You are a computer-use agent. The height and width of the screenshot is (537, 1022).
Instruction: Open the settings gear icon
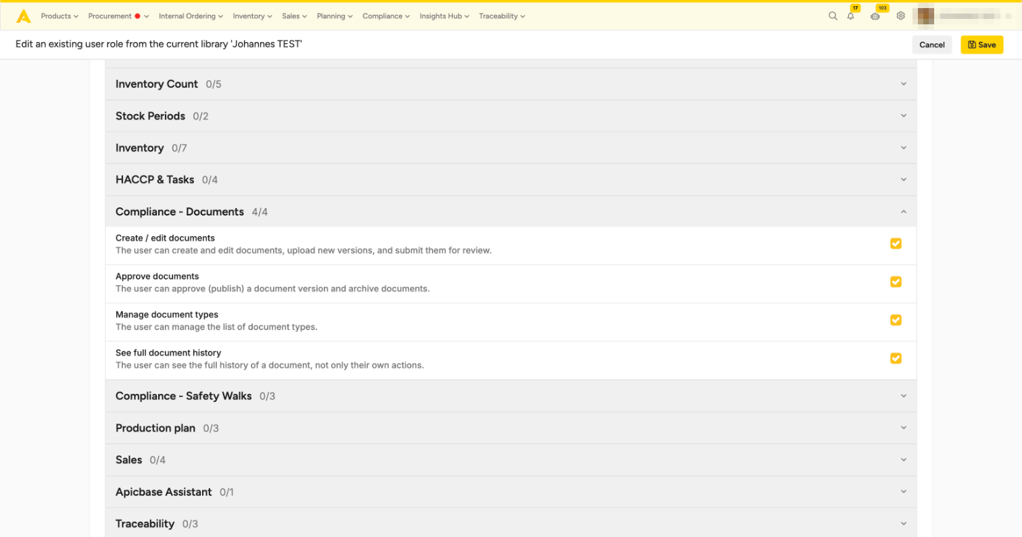(900, 16)
